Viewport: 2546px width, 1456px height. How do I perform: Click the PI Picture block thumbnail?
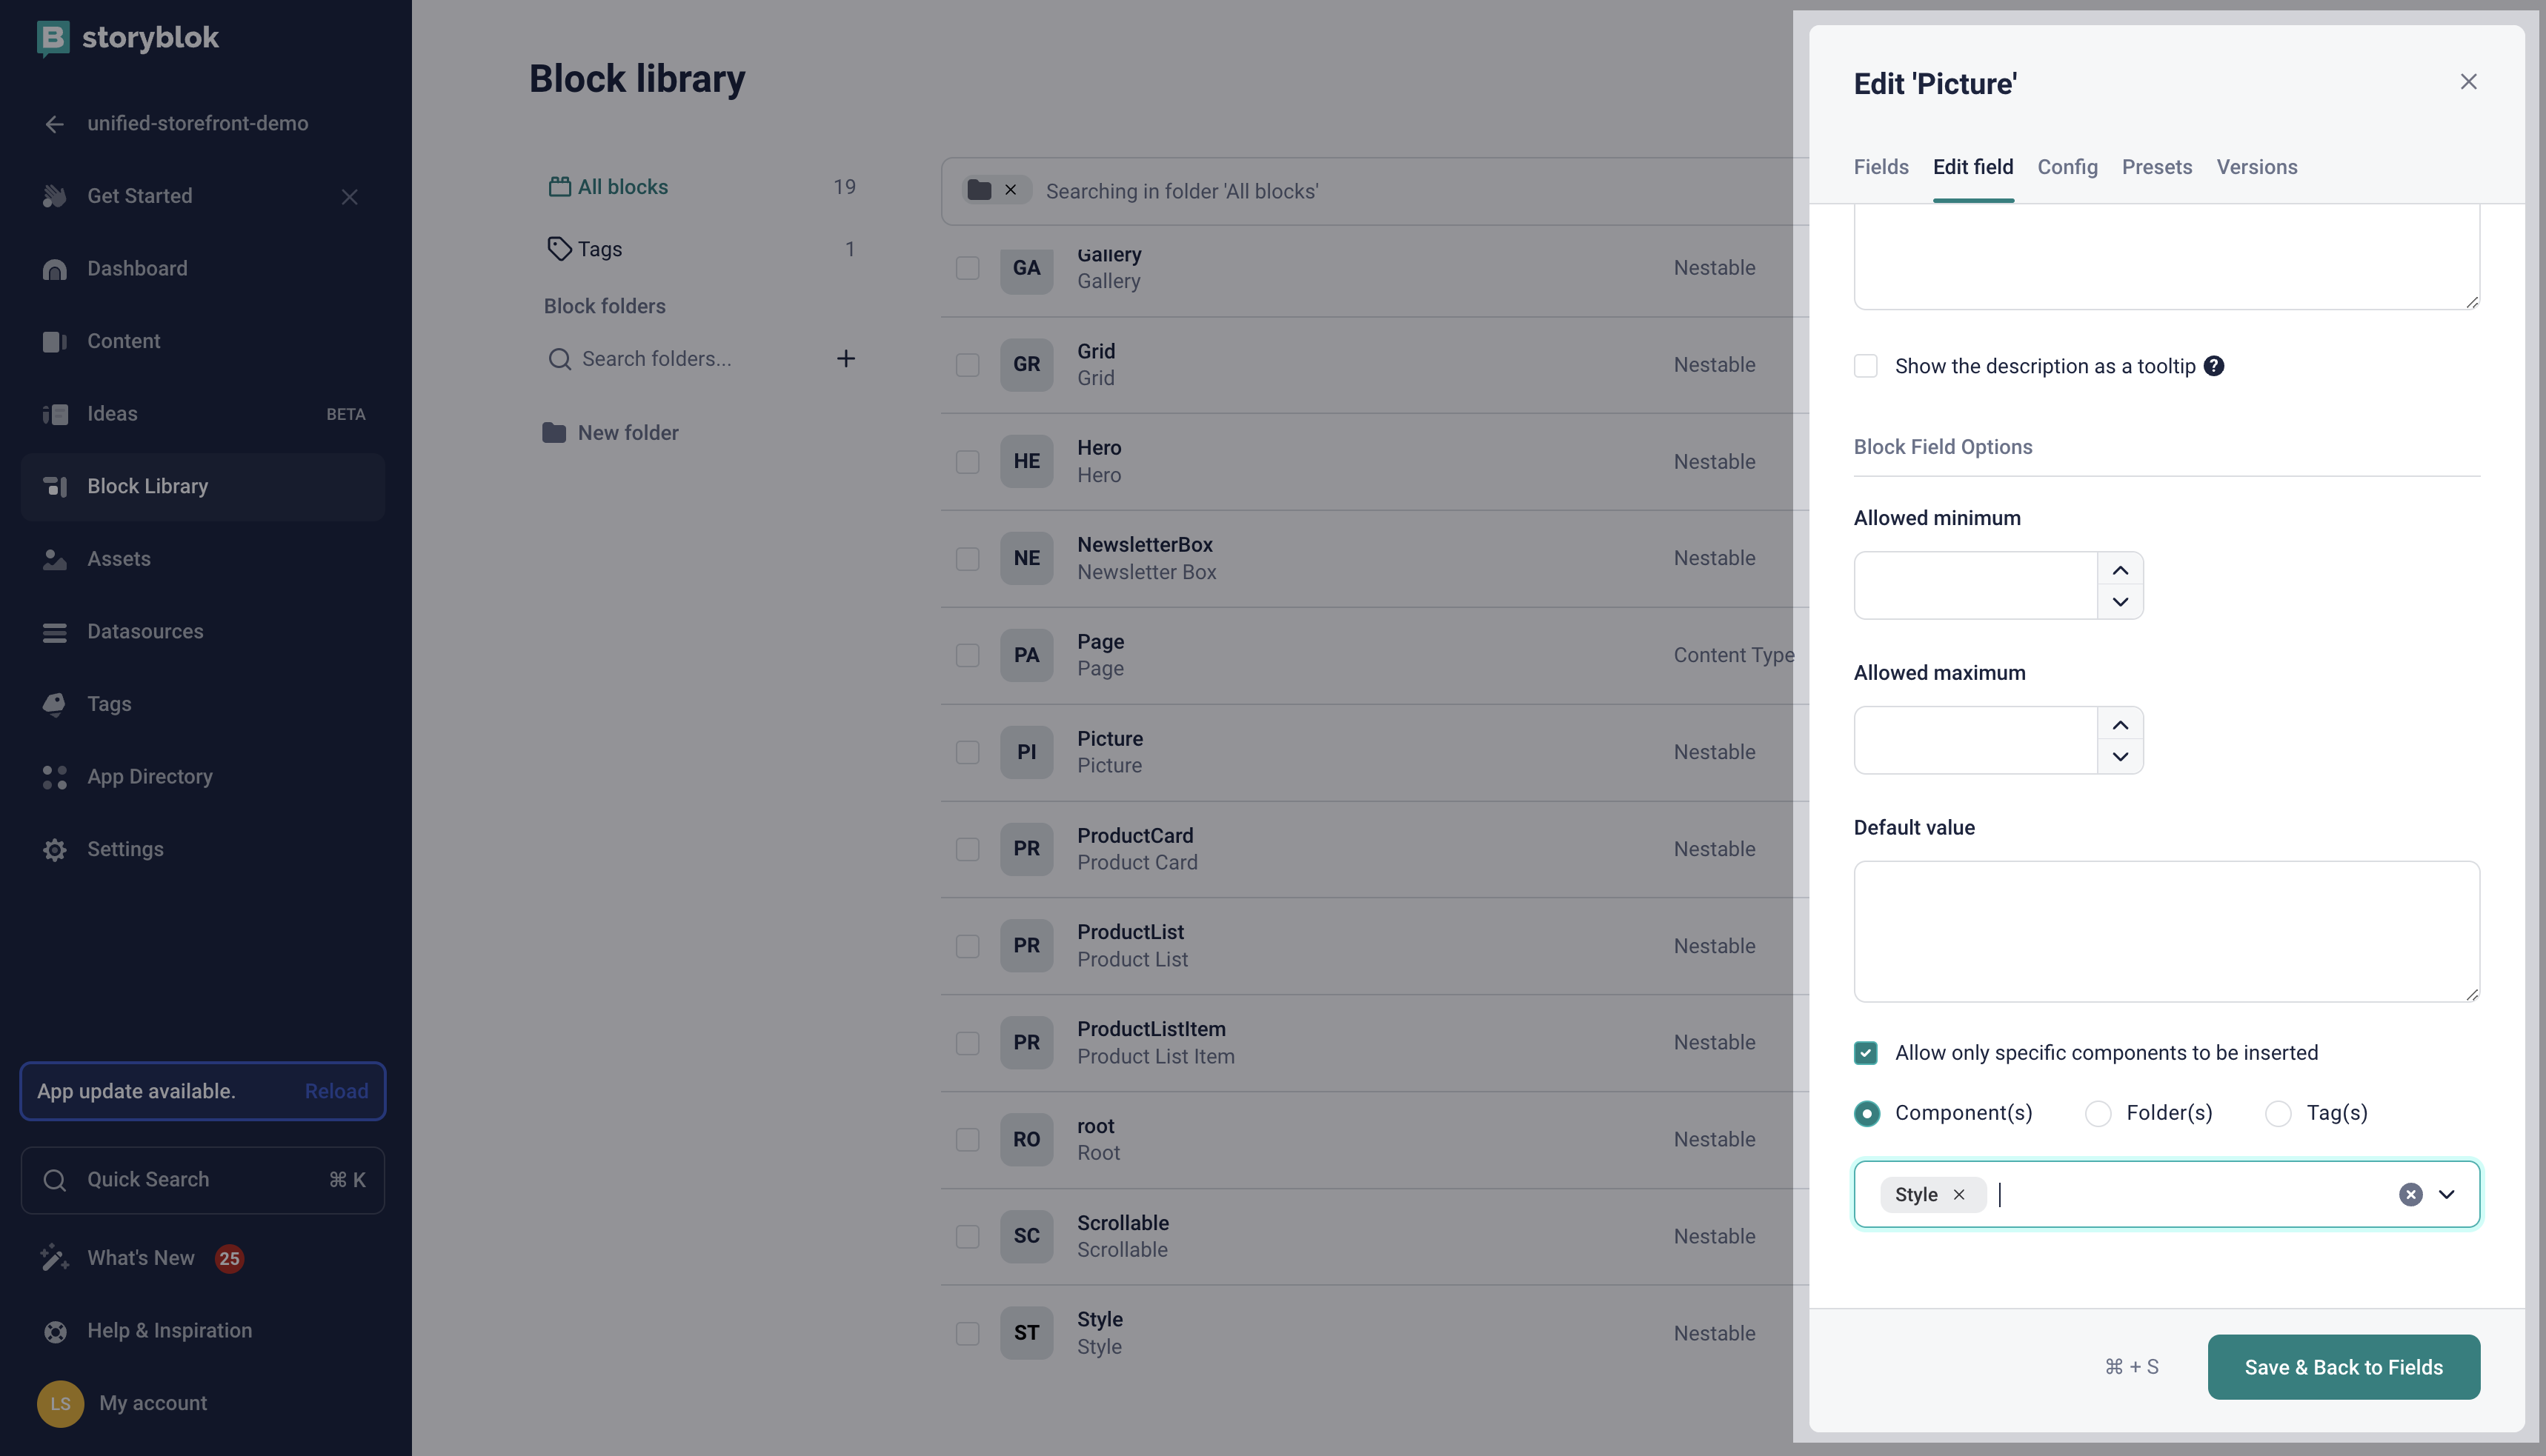pyautogui.click(x=1026, y=752)
